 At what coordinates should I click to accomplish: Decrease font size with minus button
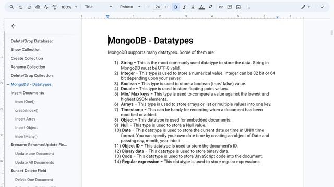[149, 7]
